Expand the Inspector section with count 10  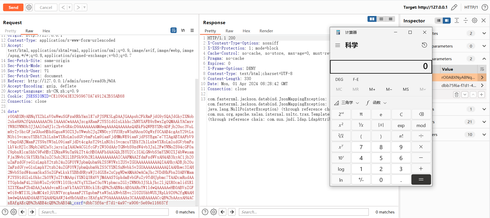click(484, 134)
